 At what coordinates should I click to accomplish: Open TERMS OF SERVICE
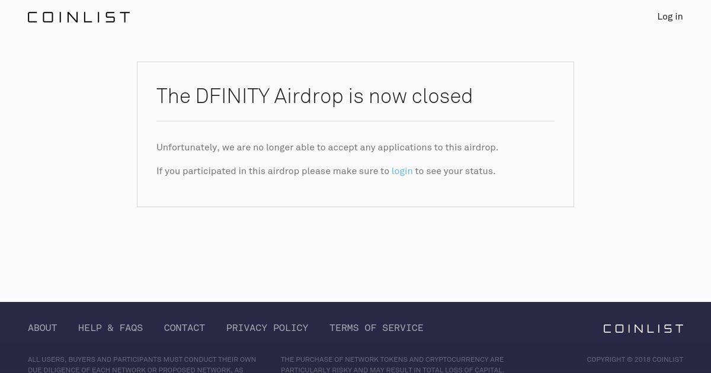pos(376,328)
